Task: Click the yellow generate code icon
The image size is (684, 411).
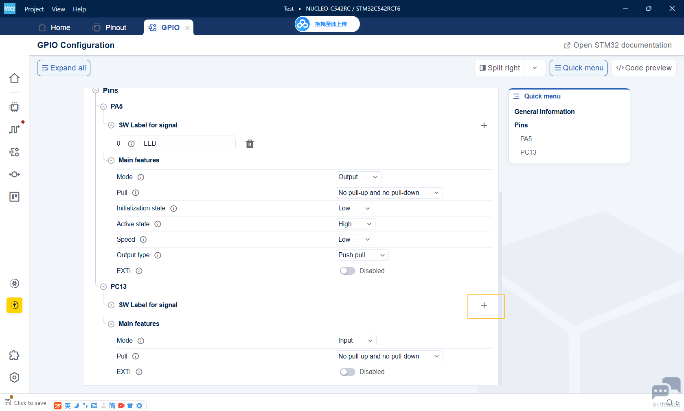Action: tap(14, 305)
